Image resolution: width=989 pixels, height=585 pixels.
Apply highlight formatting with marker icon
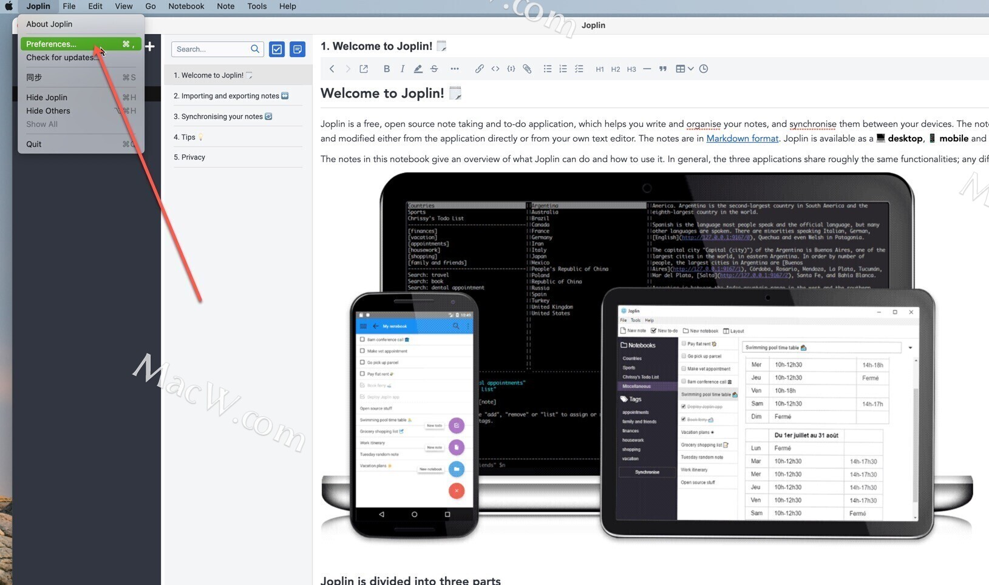coord(418,69)
